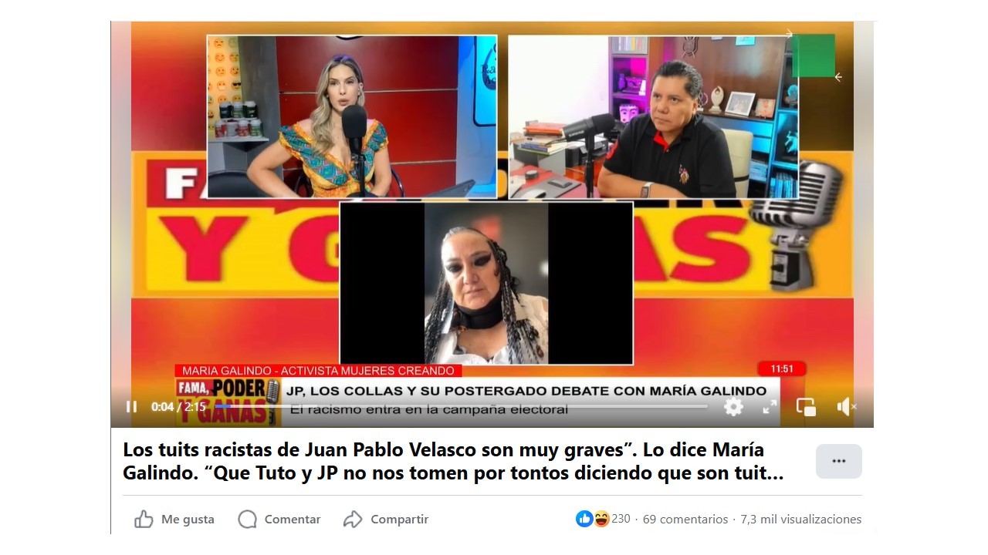Unmute the video volume
Image resolution: width=988 pixels, height=555 pixels.
[x=846, y=406]
